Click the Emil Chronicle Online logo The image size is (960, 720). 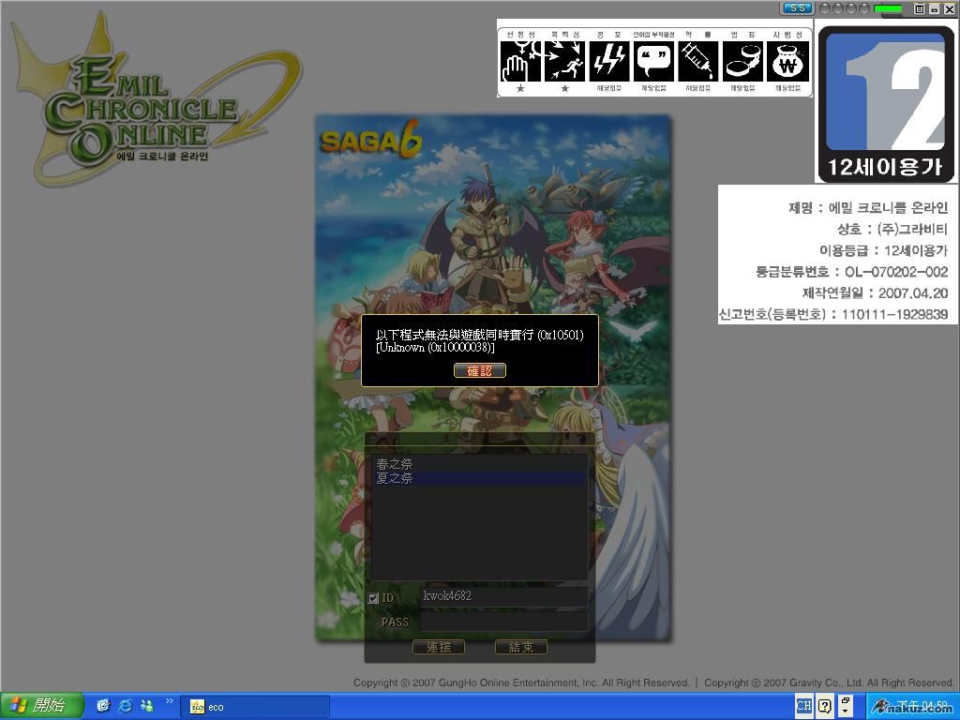tap(157, 99)
